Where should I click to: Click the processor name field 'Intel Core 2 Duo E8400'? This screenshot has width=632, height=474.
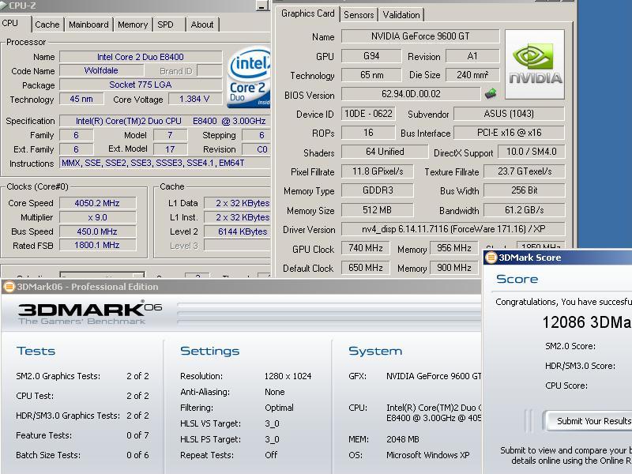point(141,57)
